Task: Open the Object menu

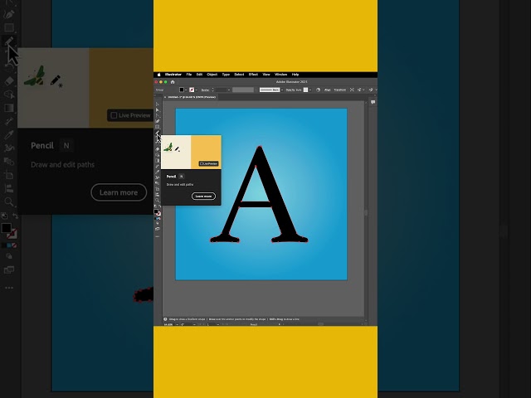Action: [212, 75]
